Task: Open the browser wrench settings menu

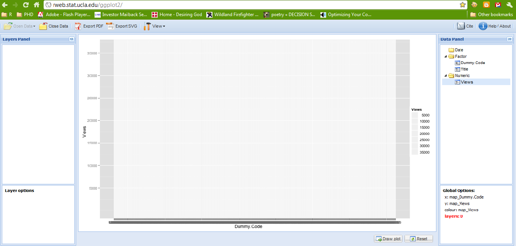Action: coord(509,5)
